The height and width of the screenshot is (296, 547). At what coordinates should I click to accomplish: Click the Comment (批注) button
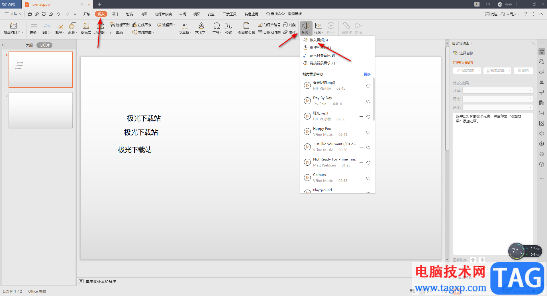pos(491,14)
